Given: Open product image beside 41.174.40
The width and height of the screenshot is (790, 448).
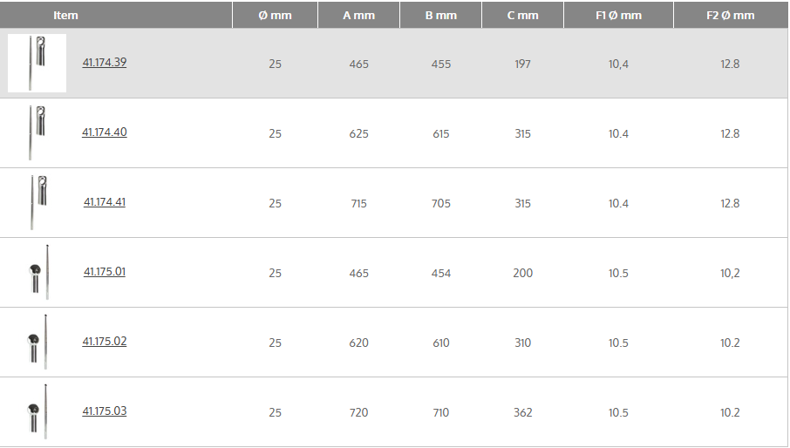Looking at the screenshot, I should 37,132.
